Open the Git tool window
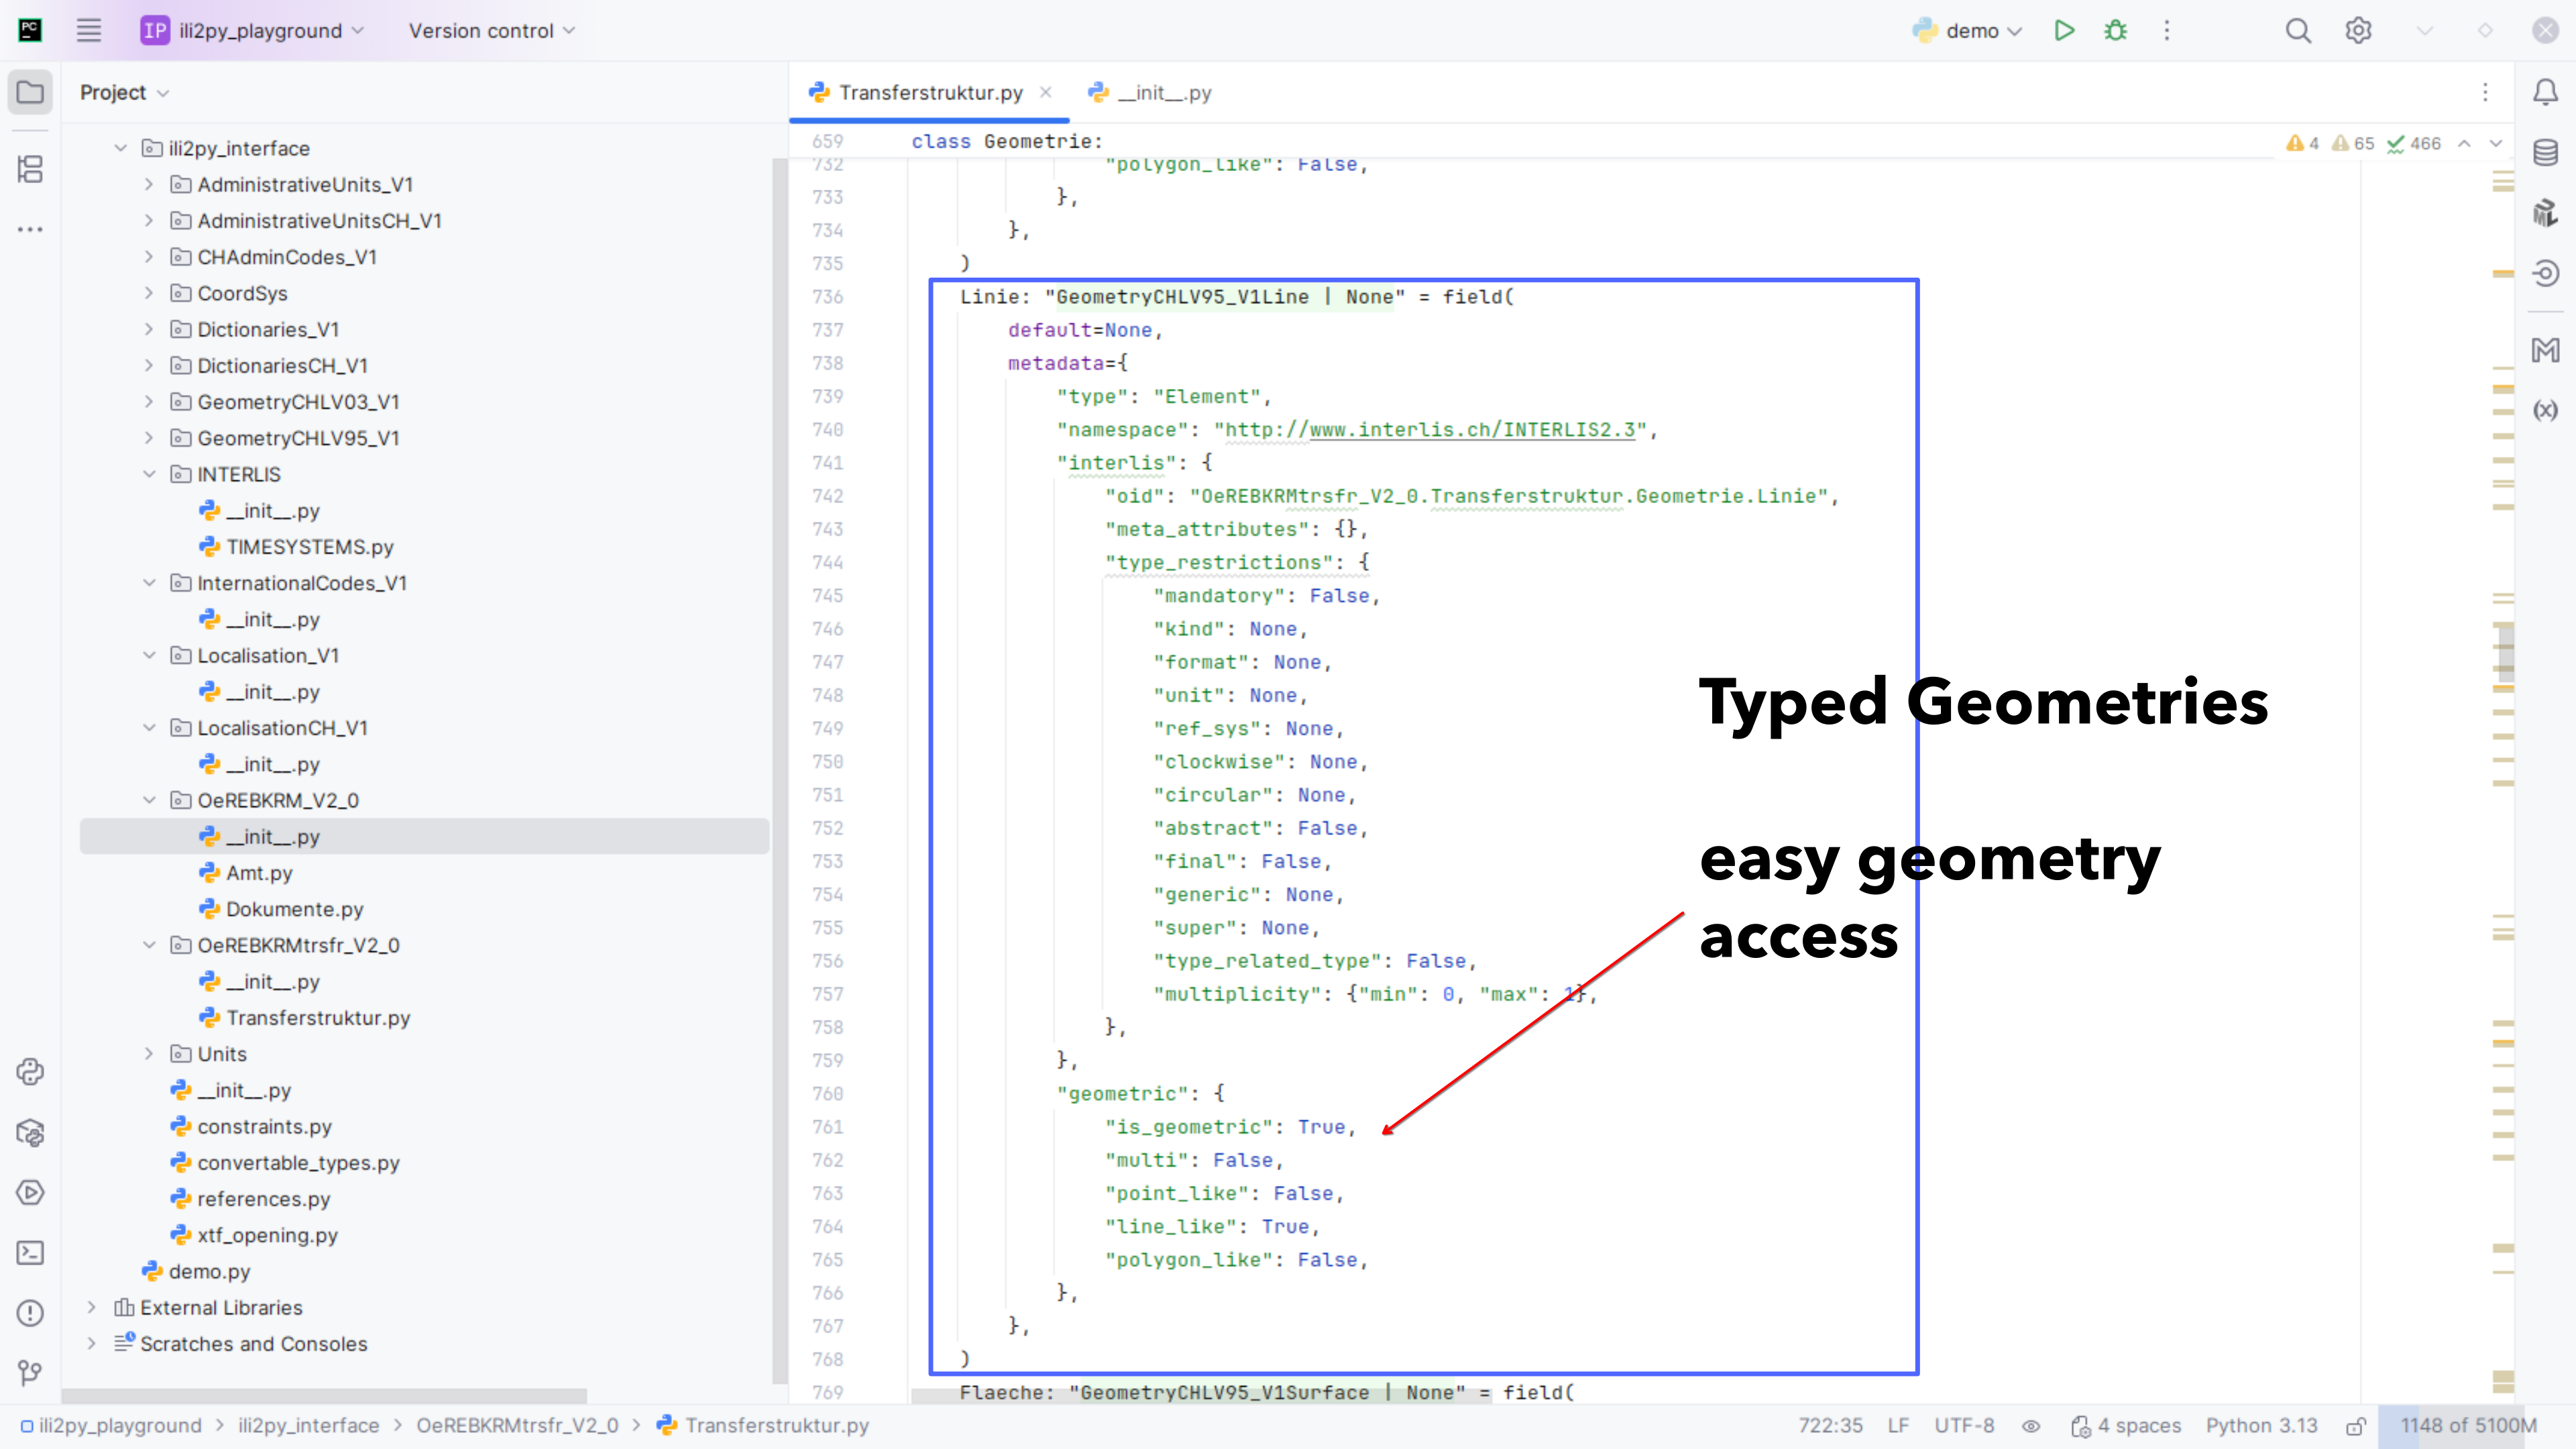2576x1449 pixels. pyautogui.click(x=30, y=1373)
